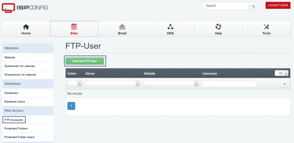Open the Active filter dropdown
294x143 pixels.
[75, 83]
